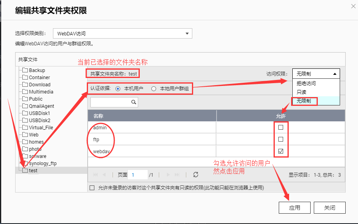Click the search magnifier icon

[134, 102]
